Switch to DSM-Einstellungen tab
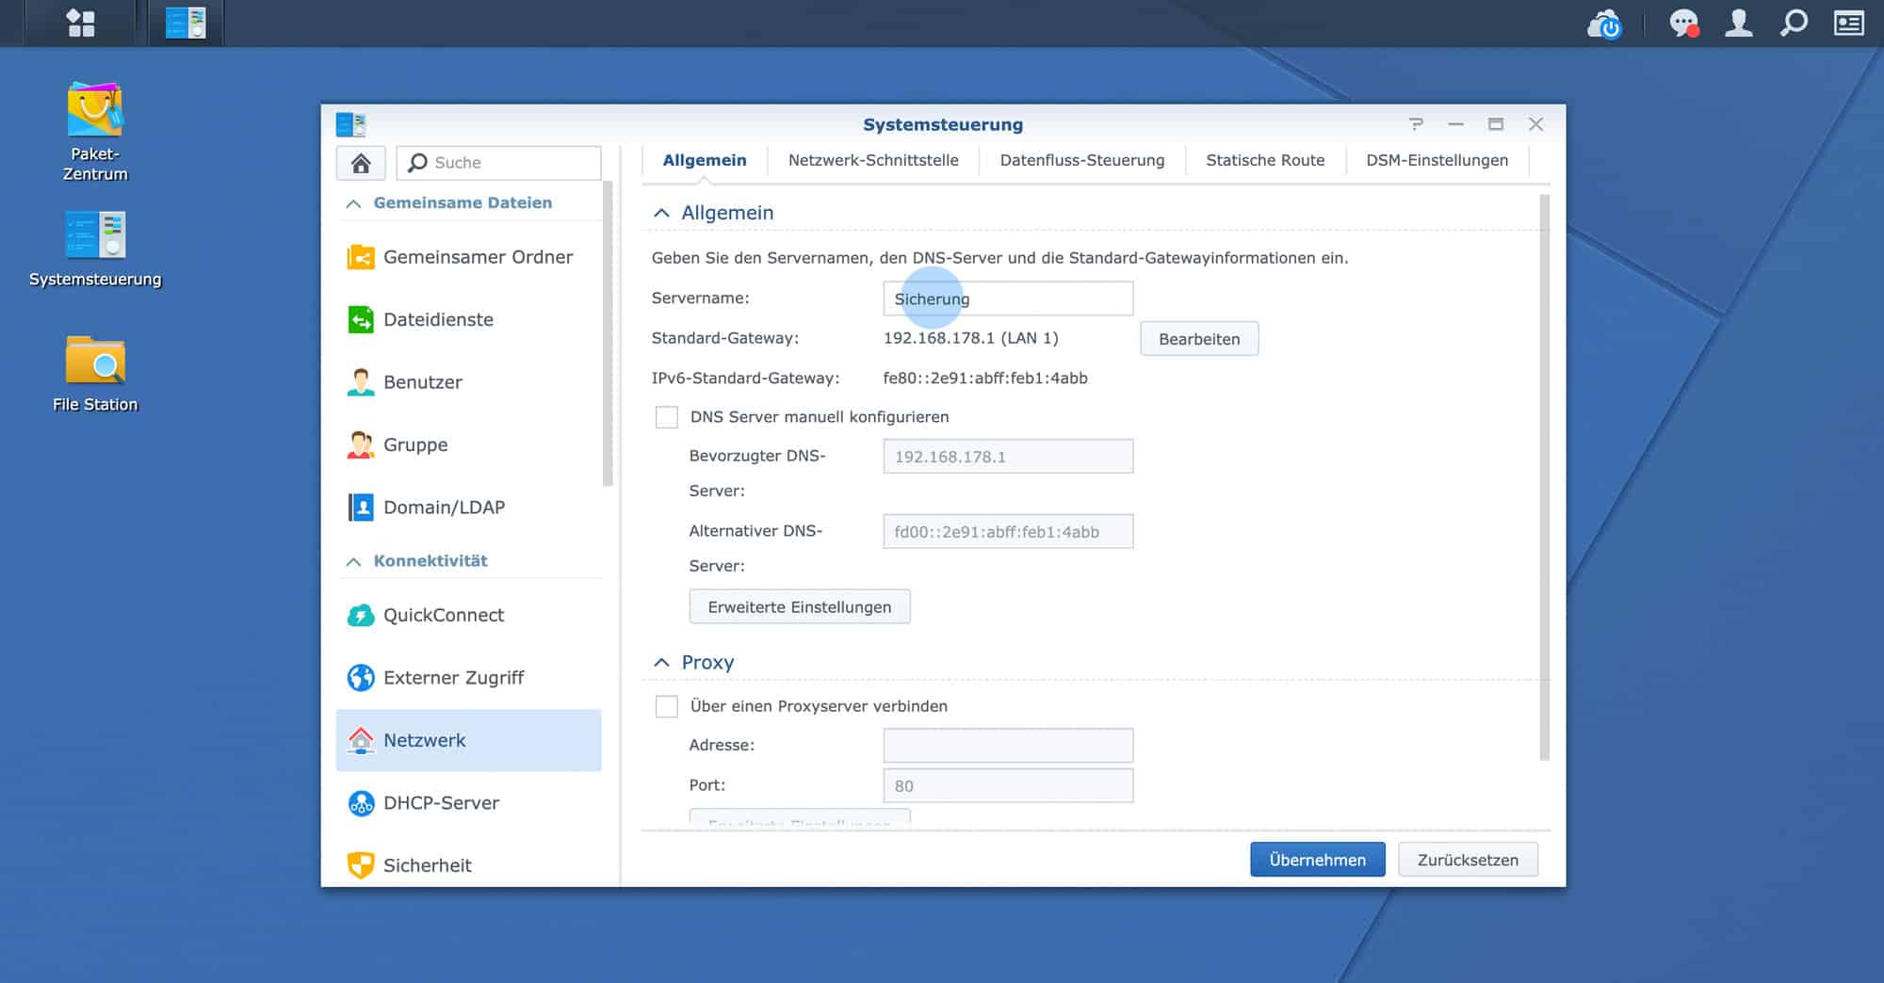 (x=1437, y=160)
